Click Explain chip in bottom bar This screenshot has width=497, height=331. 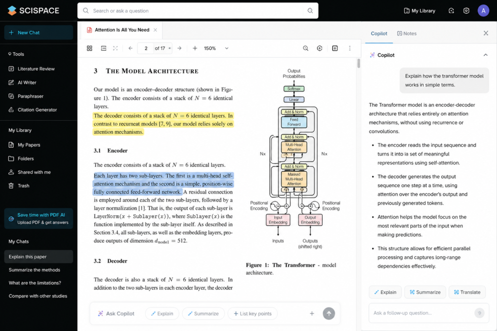tap(162, 314)
